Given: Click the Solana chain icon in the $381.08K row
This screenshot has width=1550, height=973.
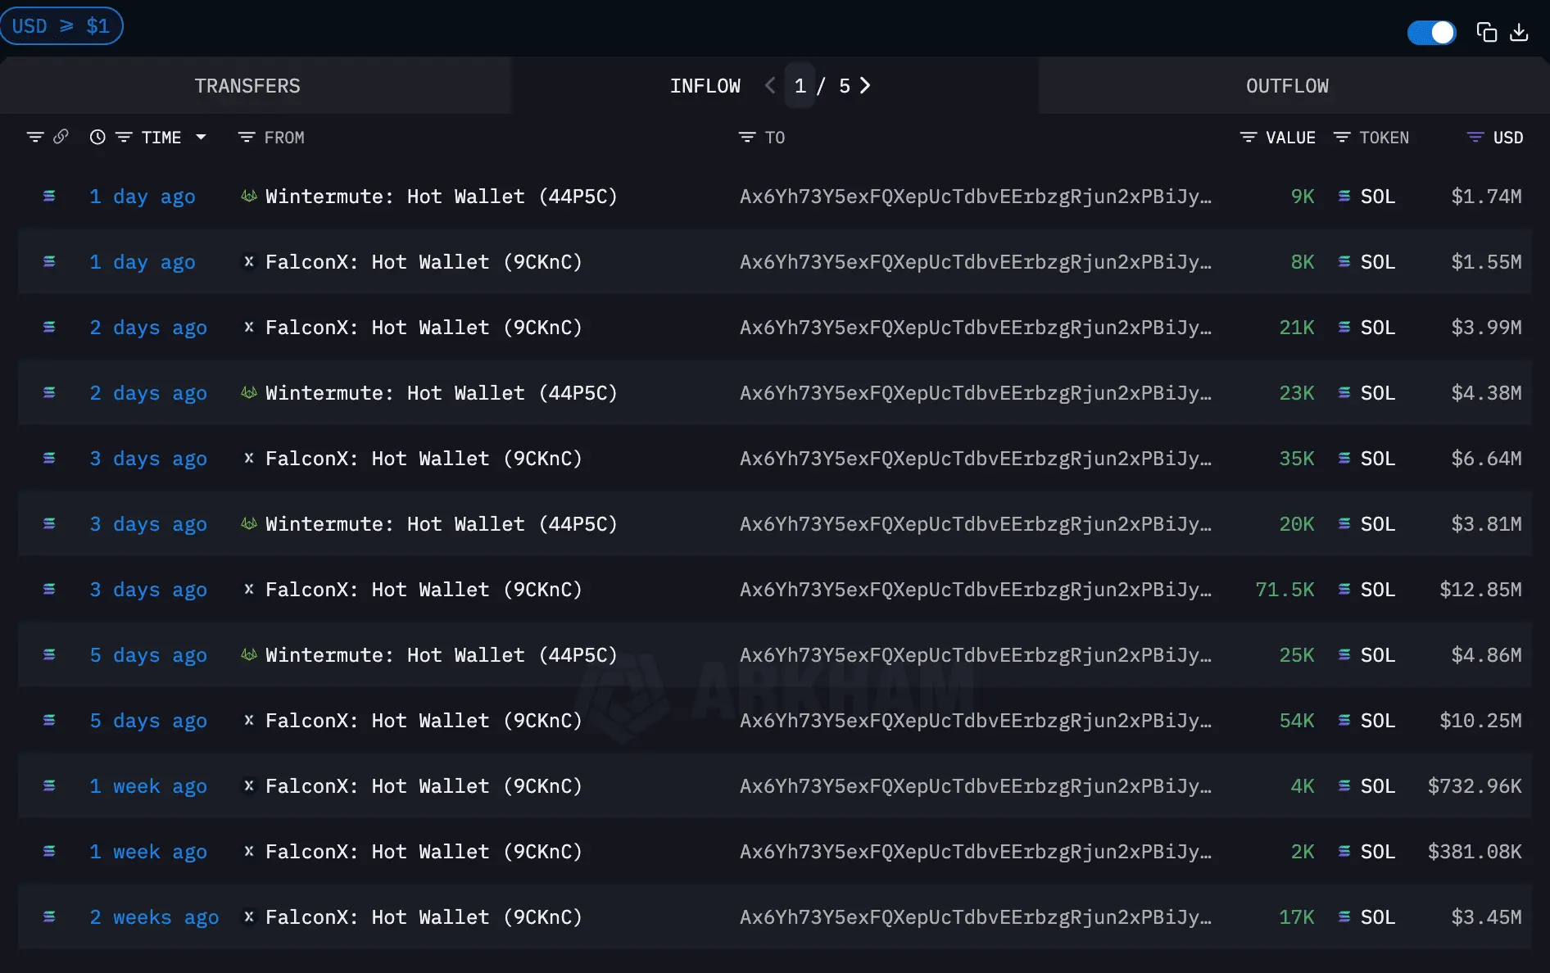Looking at the screenshot, I should [49, 852].
